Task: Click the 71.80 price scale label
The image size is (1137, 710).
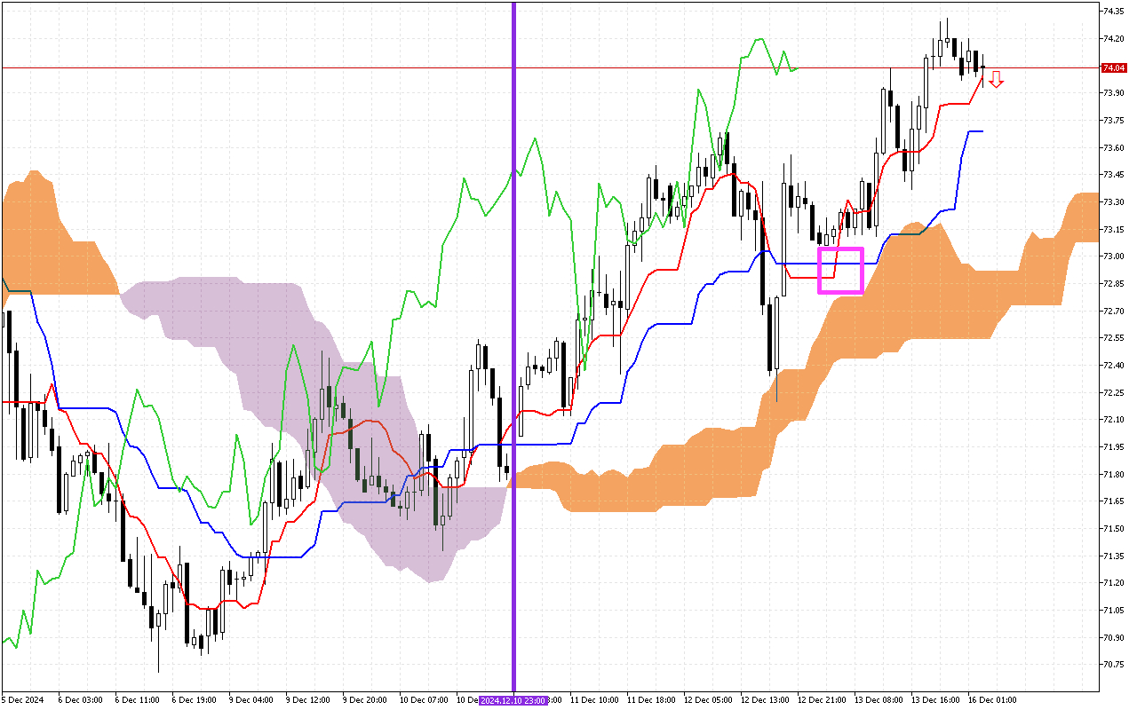Action: point(1114,475)
